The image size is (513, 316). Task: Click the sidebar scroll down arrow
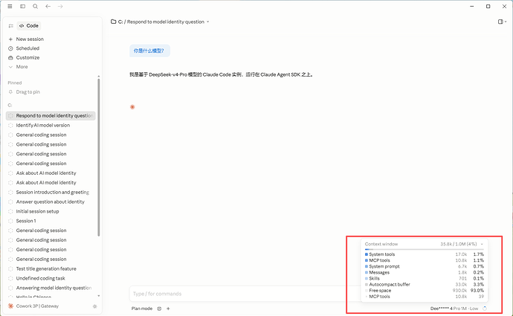tap(98, 296)
